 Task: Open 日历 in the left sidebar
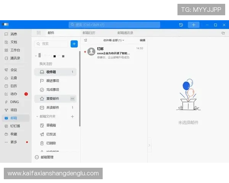(11, 86)
